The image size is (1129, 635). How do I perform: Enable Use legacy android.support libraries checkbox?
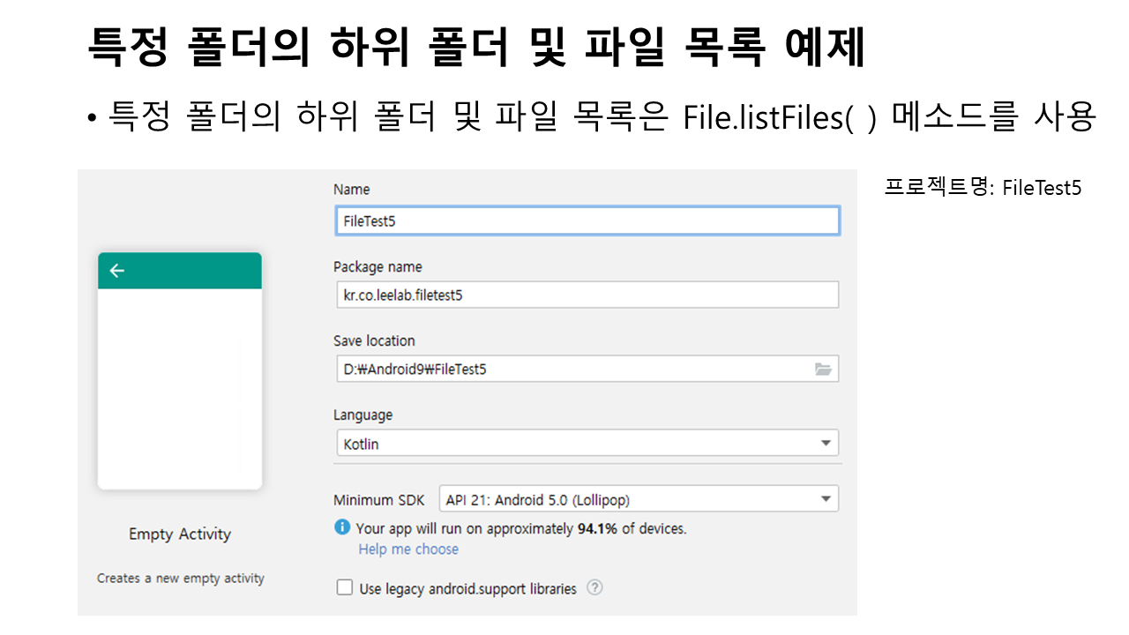pos(345,587)
